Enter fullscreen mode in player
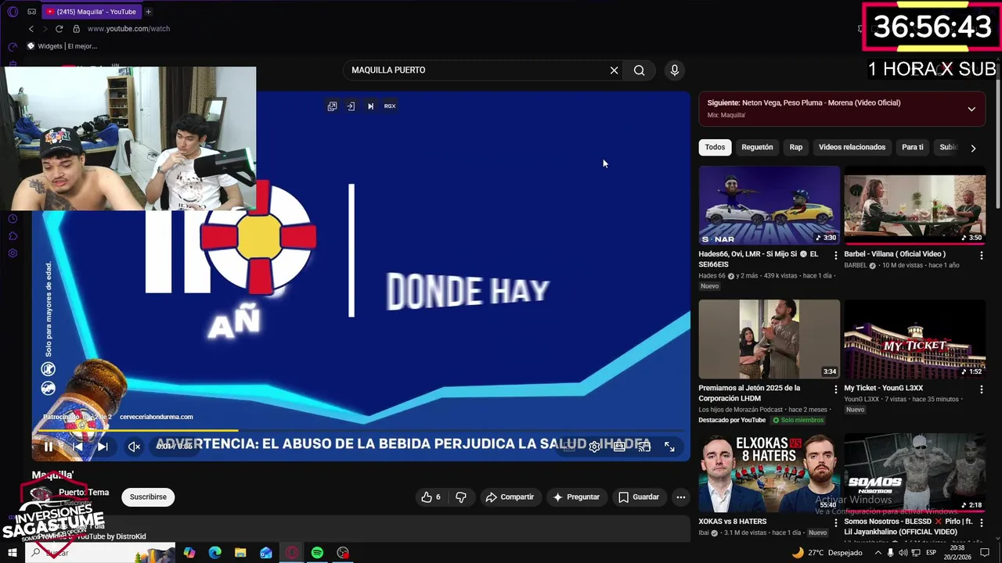Viewport: 1002px width, 563px height. [670, 446]
